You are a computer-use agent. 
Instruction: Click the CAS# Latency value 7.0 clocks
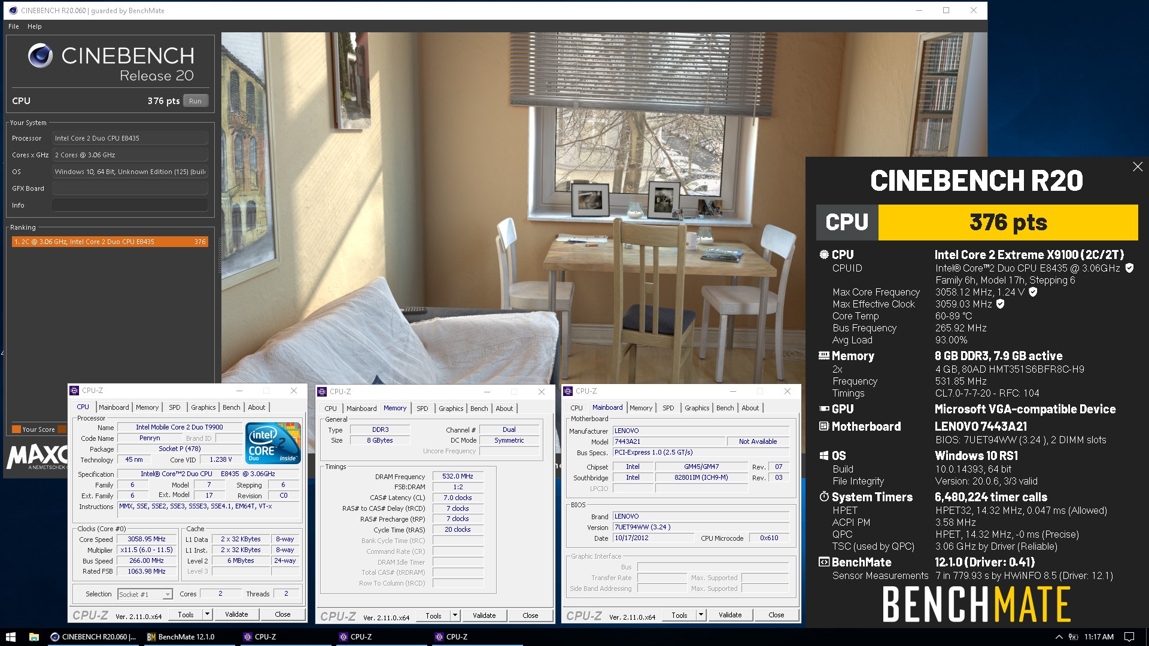click(x=458, y=498)
